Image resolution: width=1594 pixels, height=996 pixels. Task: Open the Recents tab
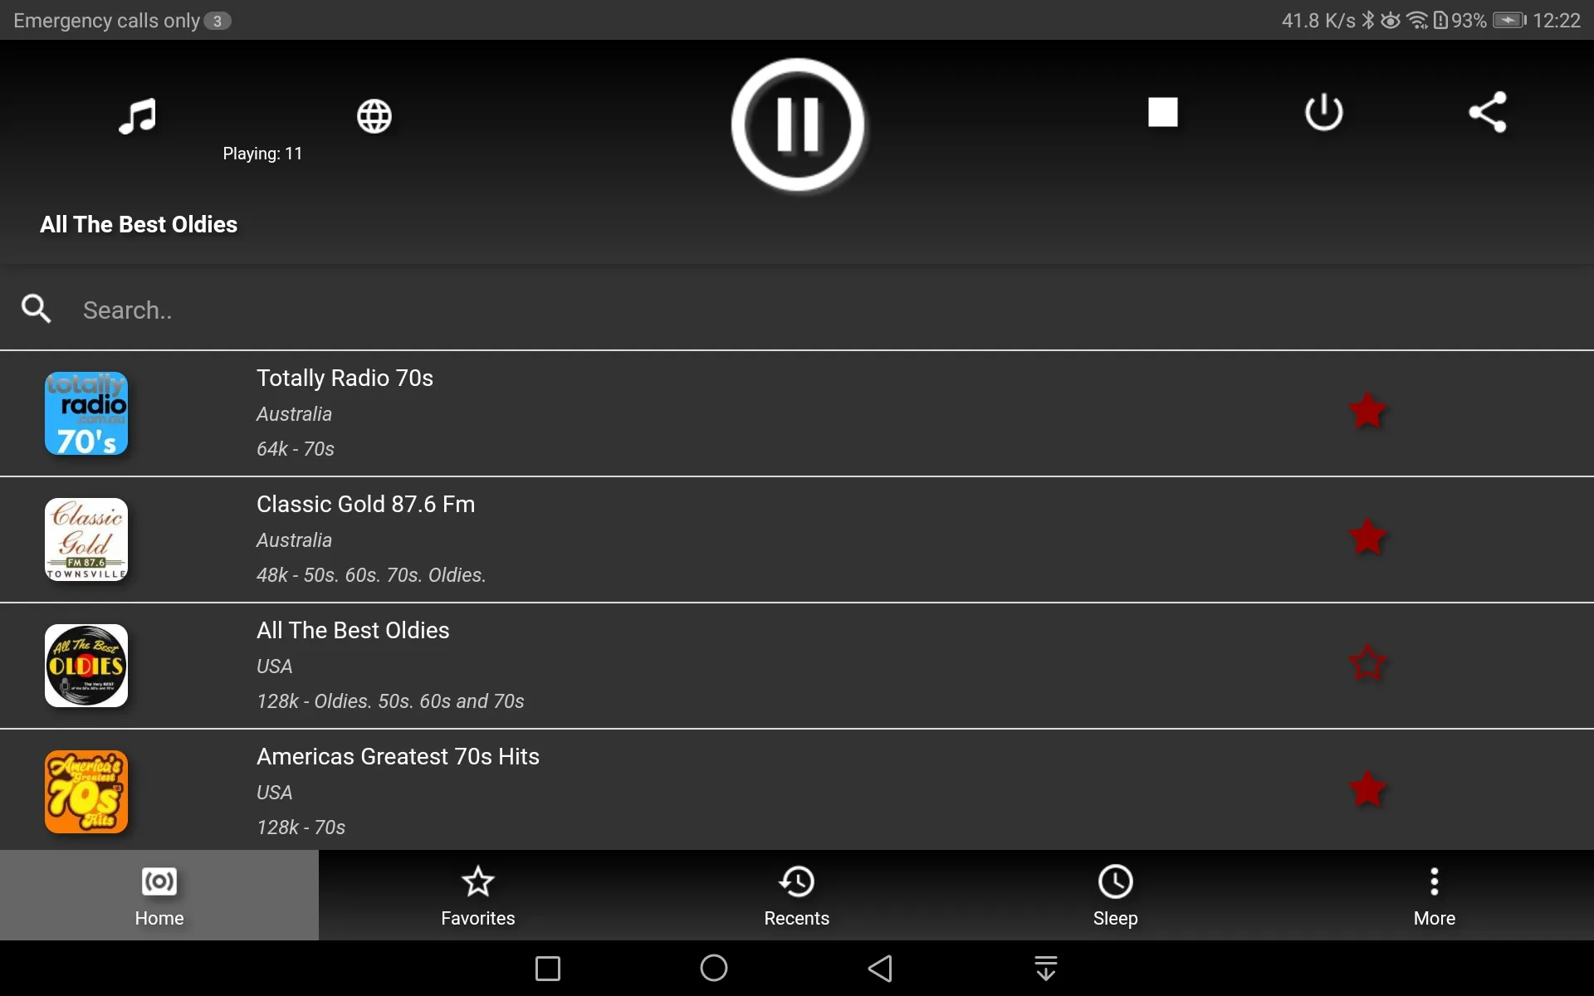click(796, 895)
